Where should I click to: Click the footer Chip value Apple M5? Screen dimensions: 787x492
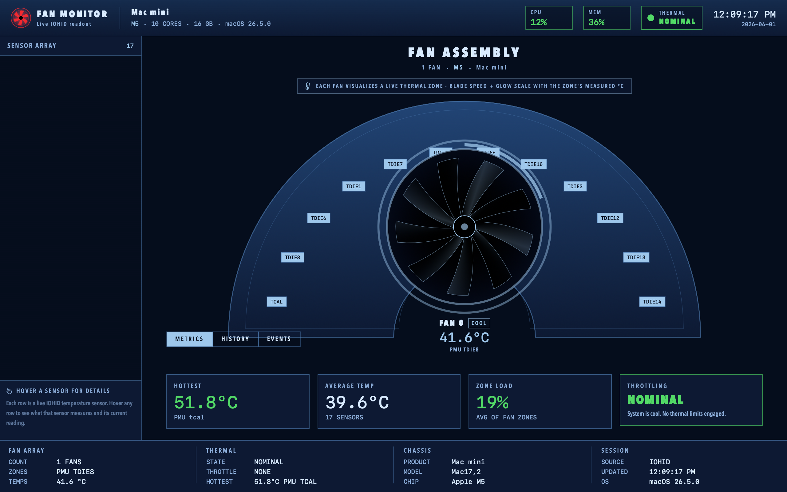coord(468,482)
